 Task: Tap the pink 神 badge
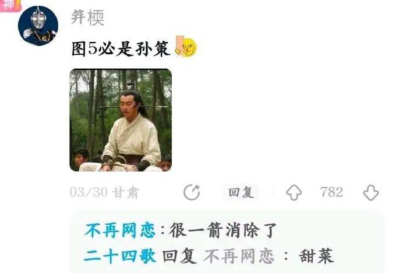(10, 5)
